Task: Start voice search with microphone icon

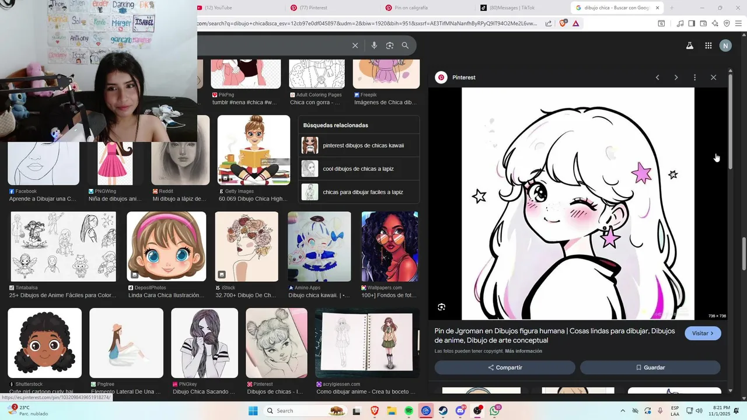Action: pyautogui.click(x=374, y=45)
